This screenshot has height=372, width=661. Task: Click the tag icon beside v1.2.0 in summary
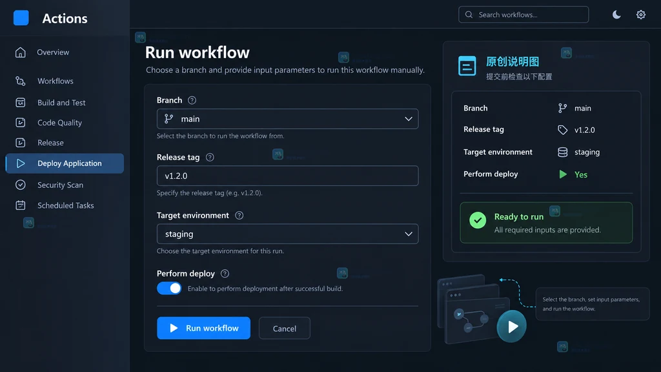(562, 130)
